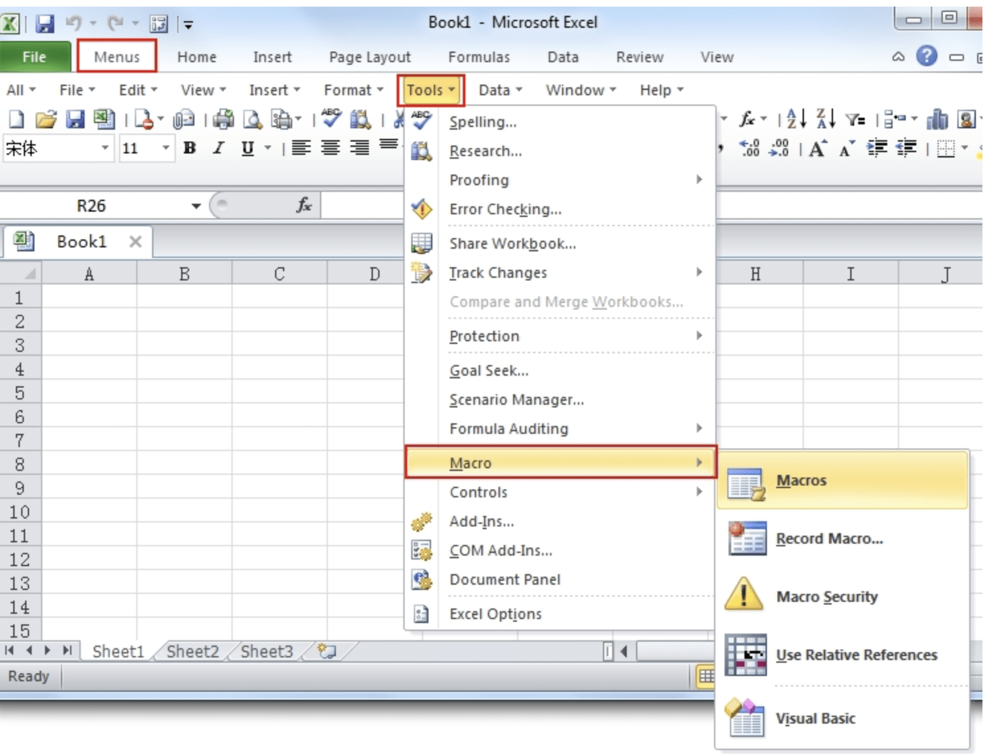This screenshot has width=997, height=754.
Task: Save using the toolbar floppy disk icon
Action: 75,120
